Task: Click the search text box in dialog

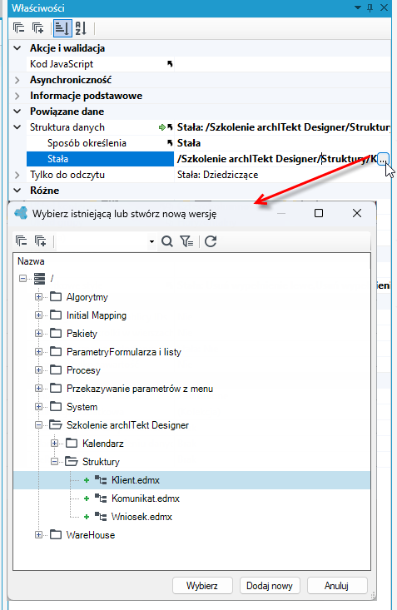Action: (x=102, y=241)
